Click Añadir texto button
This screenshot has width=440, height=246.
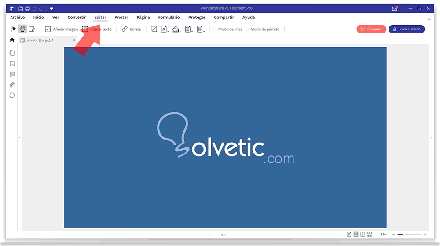click(x=97, y=29)
